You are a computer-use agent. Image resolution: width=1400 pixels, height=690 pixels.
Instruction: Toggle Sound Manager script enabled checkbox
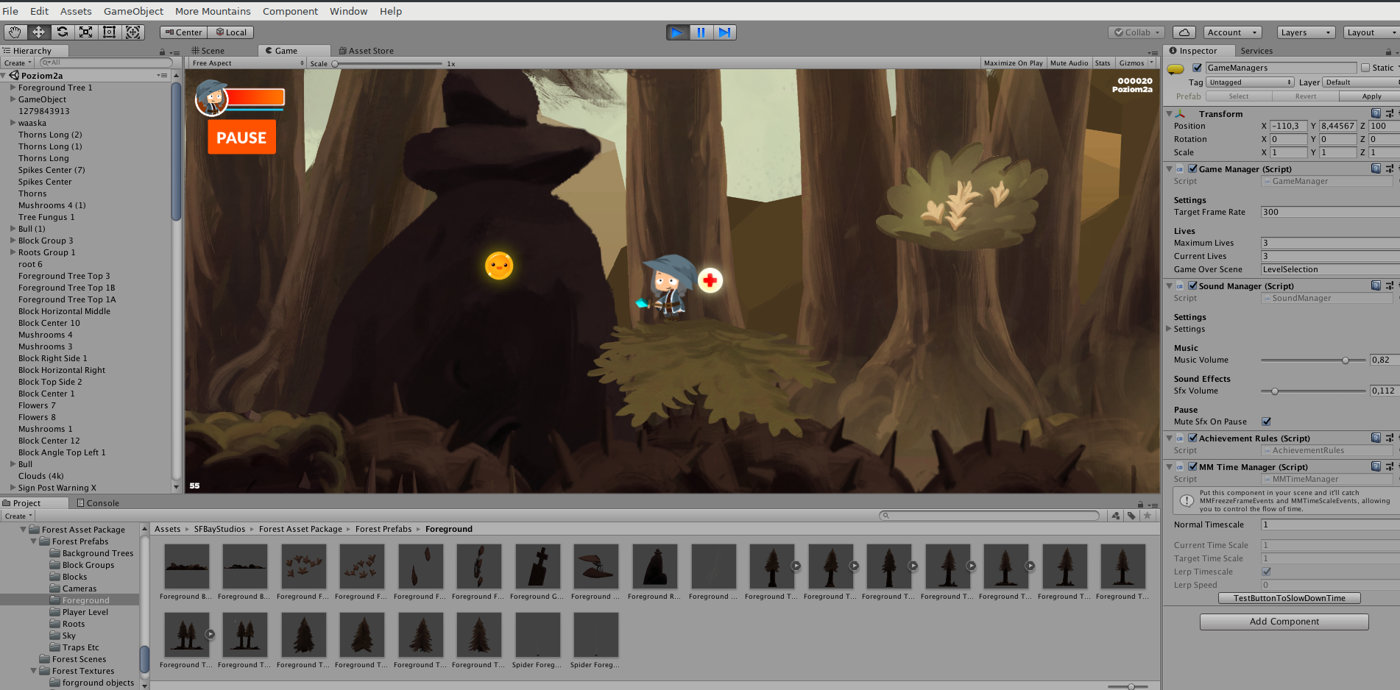pos(1192,285)
